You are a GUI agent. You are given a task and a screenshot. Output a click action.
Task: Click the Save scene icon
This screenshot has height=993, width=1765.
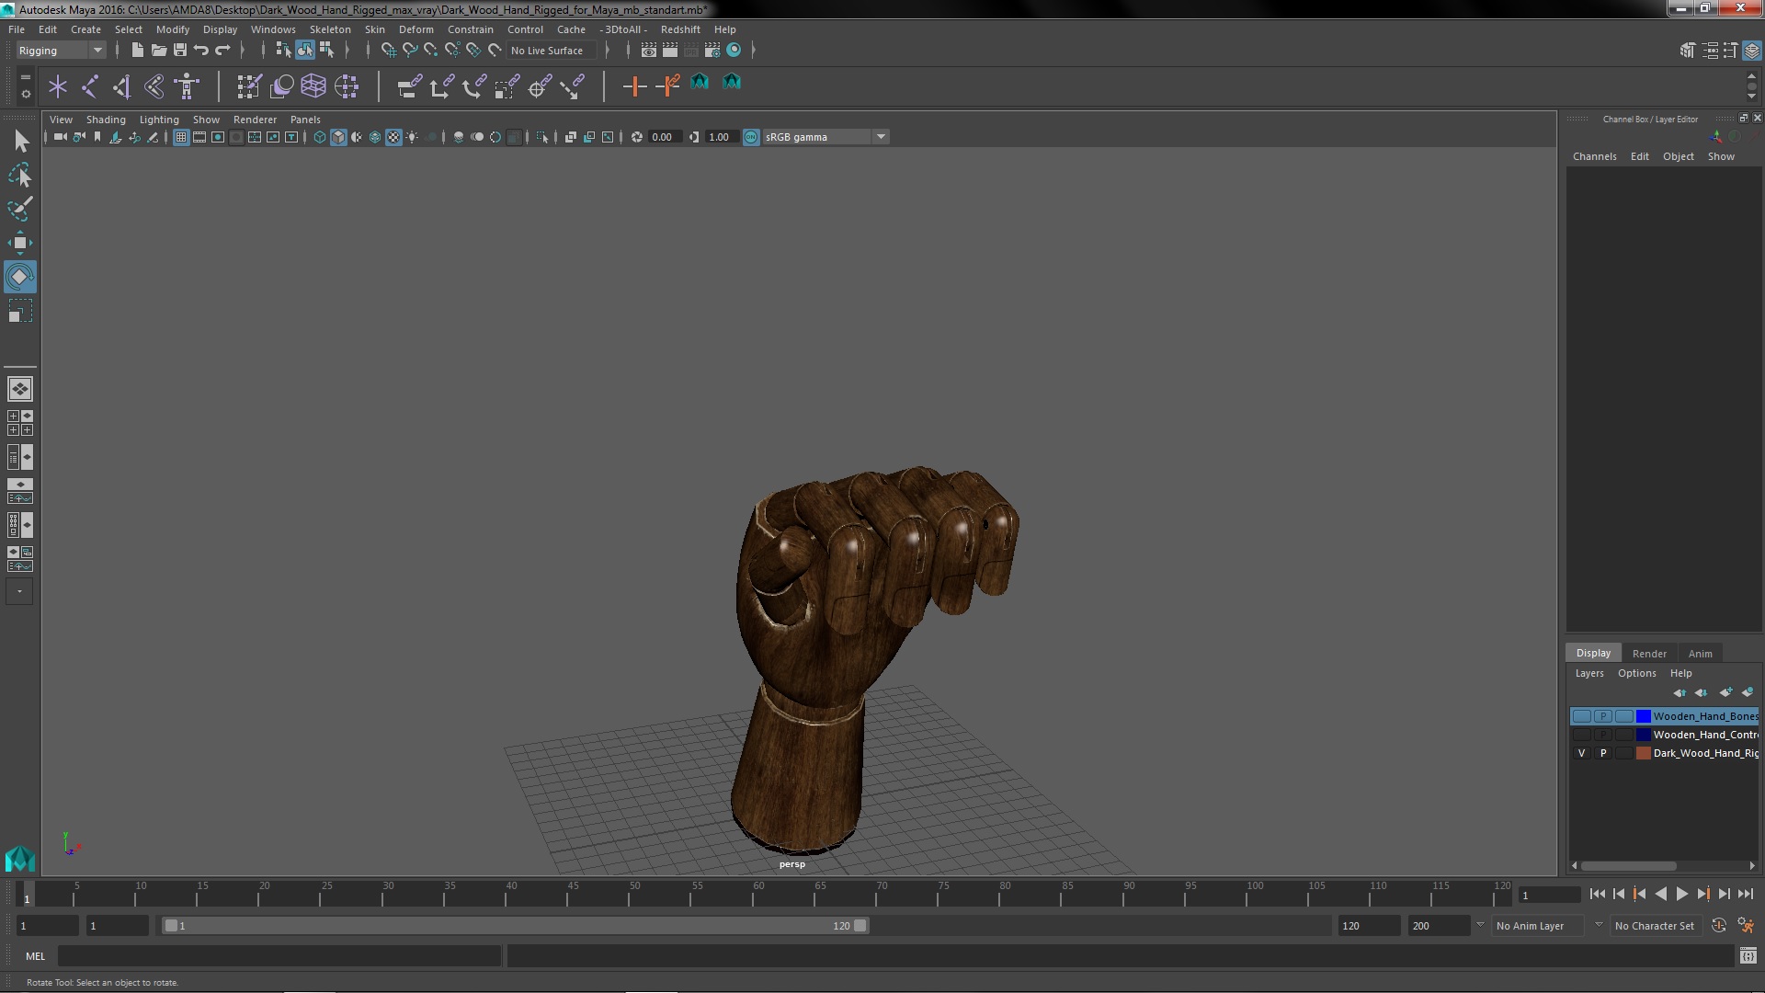coord(180,51)
